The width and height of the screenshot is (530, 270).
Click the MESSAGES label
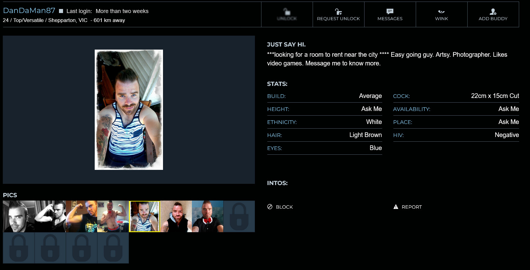pos(390,19)
